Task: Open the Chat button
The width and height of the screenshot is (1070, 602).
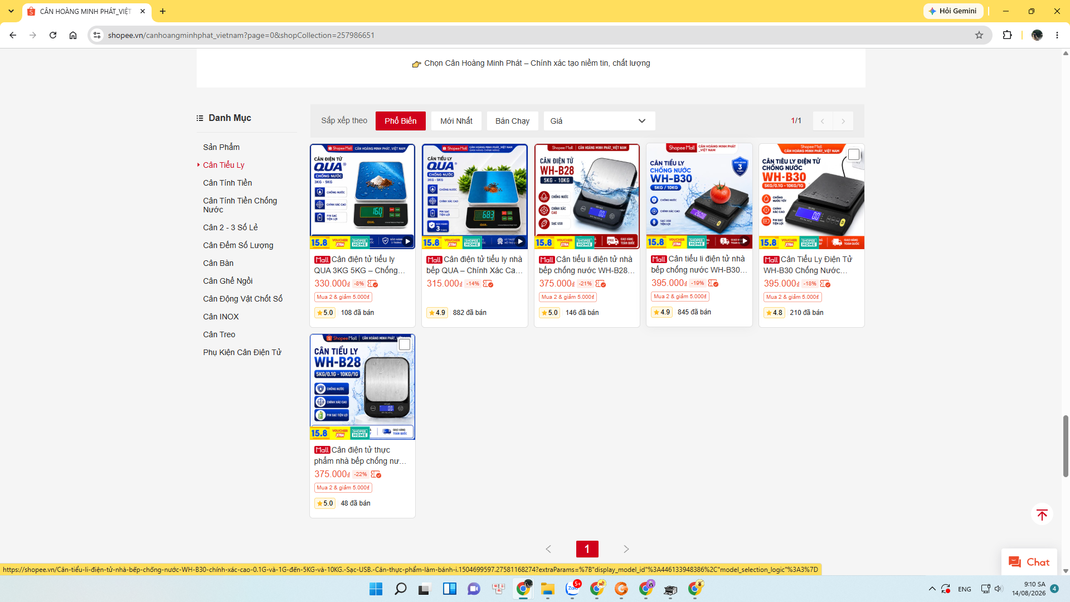Action: tap(1029, 562)
